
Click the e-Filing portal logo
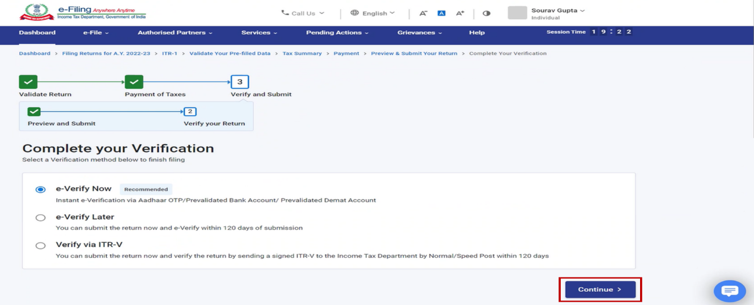tap(83, 12)
